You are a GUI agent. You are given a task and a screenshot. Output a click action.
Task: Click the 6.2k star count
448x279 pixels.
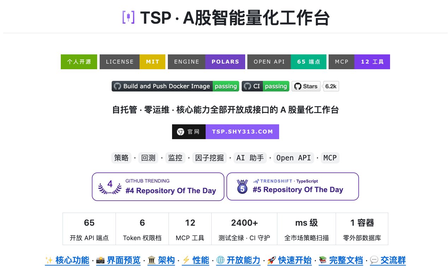tap(331, 86)
